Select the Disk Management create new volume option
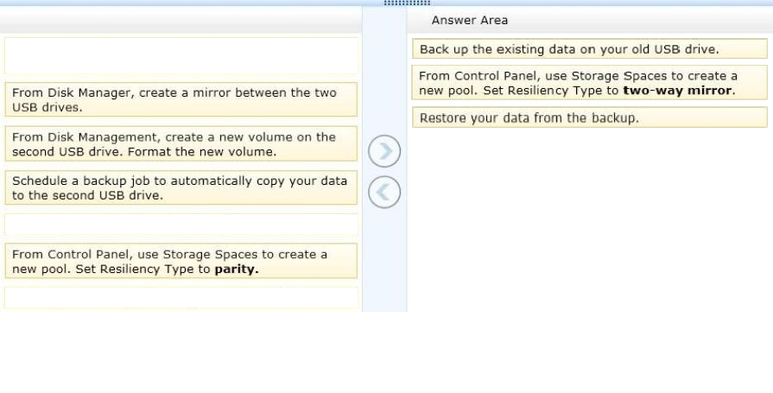The height and width of the screenshot is (393, 773). tap(181, 143)
